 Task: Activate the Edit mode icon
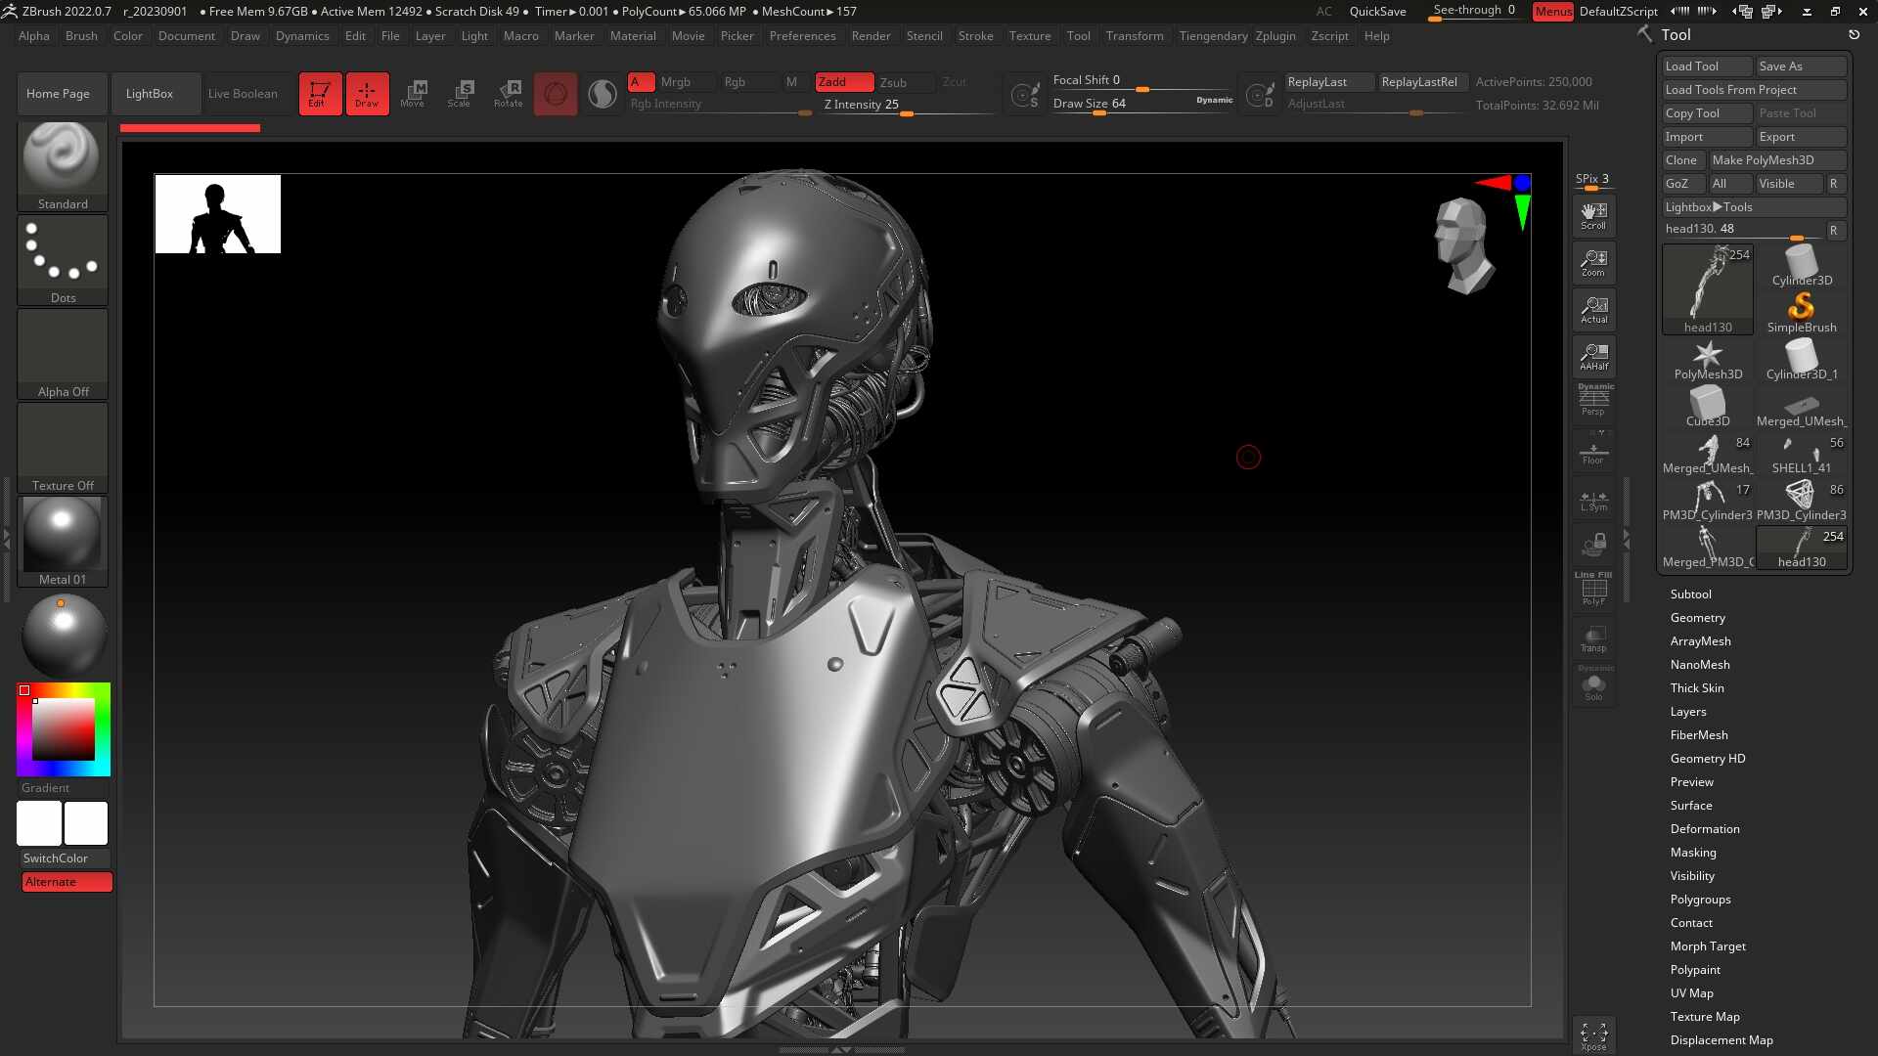[x=320, y=94]
